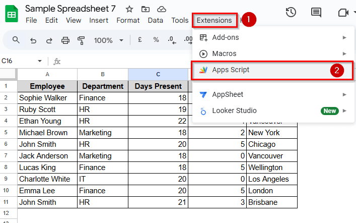
Task: Open the 100% zoom dropdown
Action: click(107, 40)
